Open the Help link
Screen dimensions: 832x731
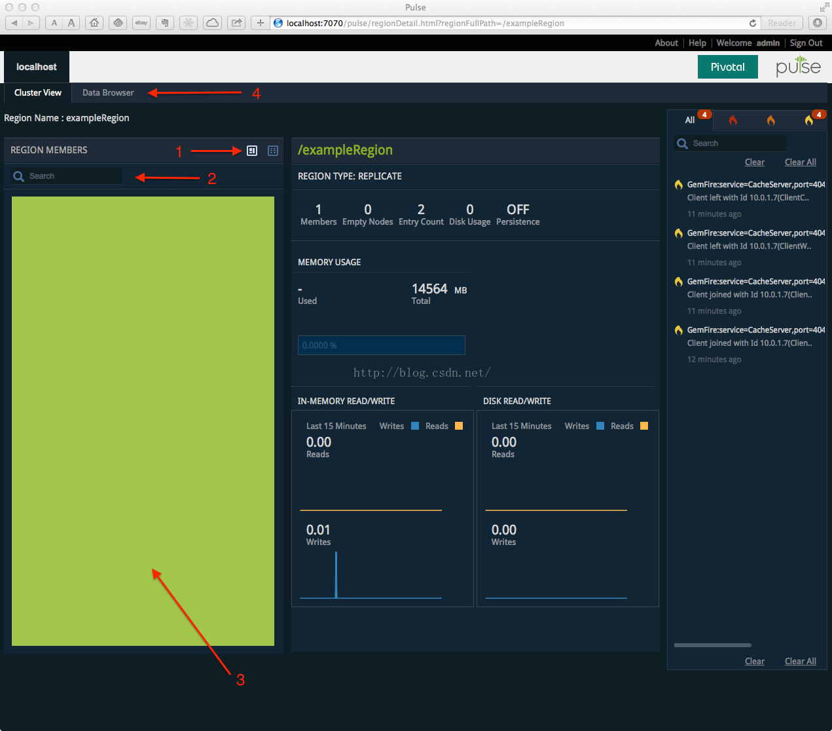(697, 43)
